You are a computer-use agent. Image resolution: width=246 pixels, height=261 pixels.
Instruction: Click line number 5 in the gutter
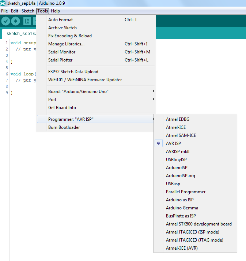[x=7, y=68]
